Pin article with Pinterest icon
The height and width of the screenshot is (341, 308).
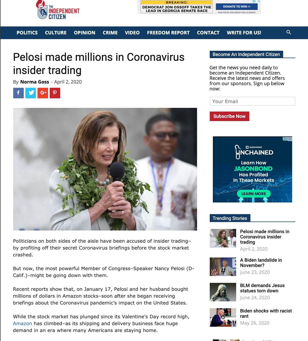point(55,93)
